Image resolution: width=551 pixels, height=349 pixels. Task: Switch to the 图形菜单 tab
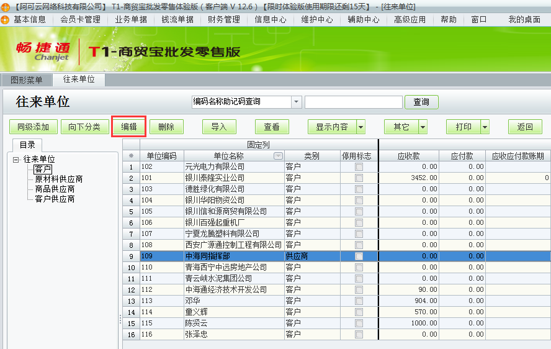point(26,80)
